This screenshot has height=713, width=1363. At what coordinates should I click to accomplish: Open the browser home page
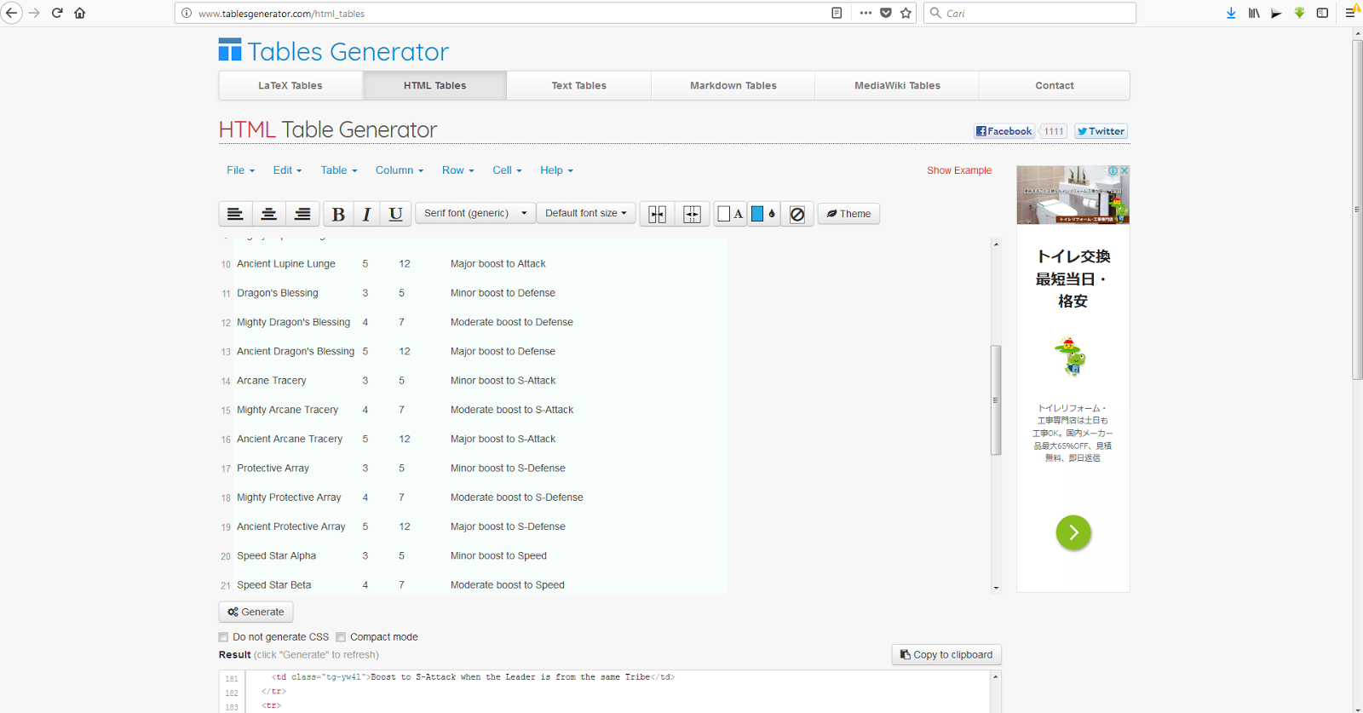[80, 13]
